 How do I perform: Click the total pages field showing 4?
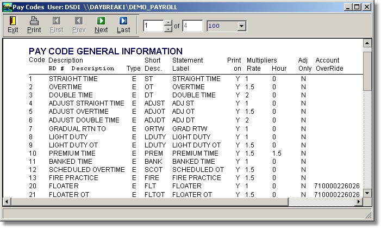point(192,26)
